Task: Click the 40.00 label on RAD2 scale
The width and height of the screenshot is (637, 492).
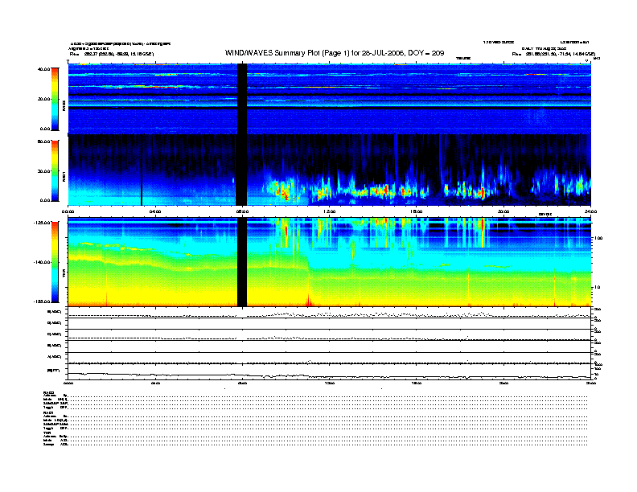Action: [x=43, y=69]
